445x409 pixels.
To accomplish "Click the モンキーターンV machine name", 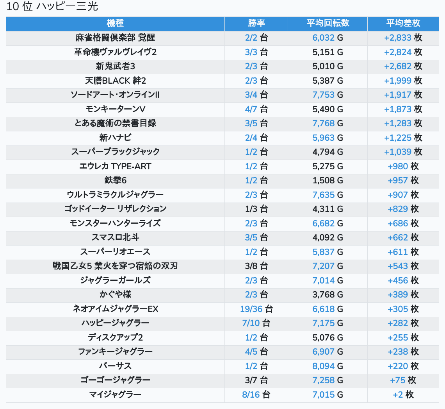I will click(x=115, y=109).
